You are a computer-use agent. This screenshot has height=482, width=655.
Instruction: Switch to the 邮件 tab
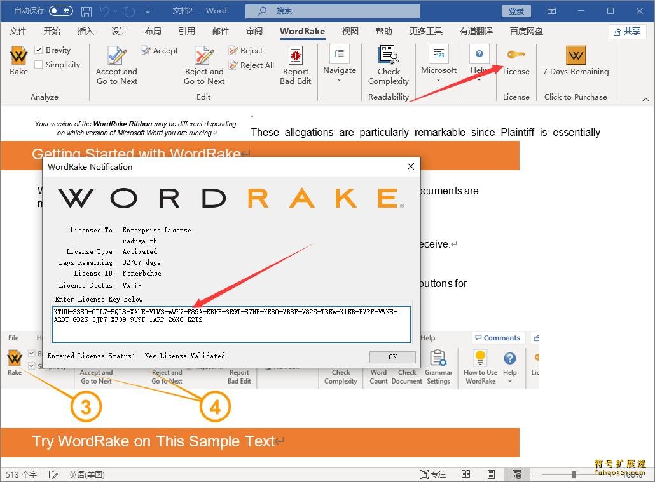point(221,31)
